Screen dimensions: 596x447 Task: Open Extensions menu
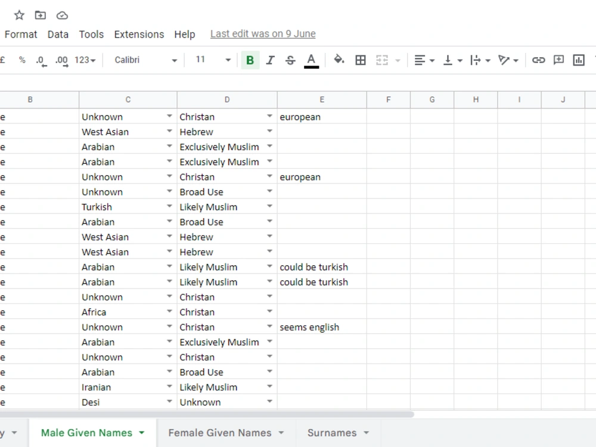coord(139,34)
